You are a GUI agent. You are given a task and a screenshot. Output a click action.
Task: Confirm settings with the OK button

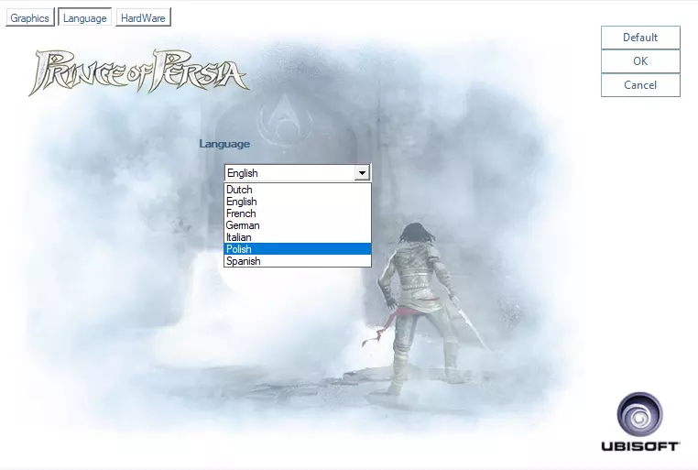[640, 61]
